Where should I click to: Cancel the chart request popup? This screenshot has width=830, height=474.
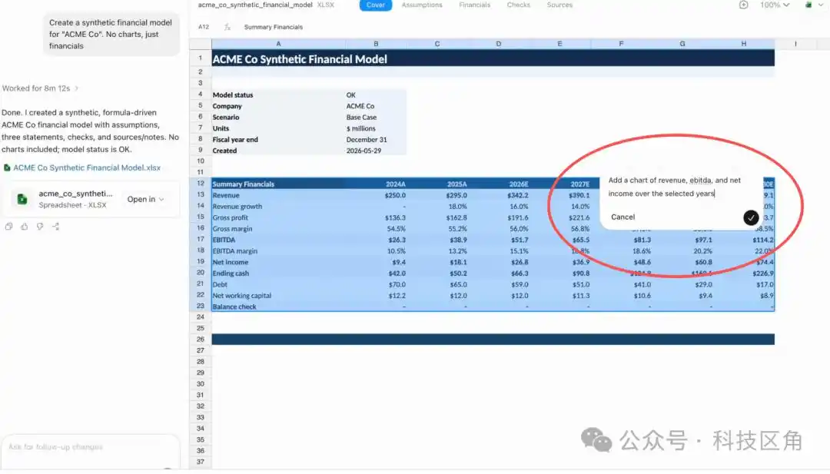coord(622,217)
